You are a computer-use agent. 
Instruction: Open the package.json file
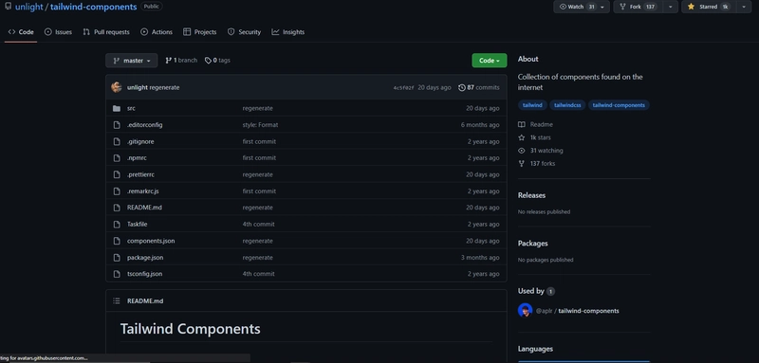coord(145,258)
